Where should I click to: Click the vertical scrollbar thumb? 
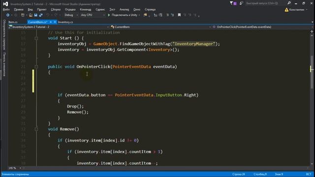pyautogui.click(x=312, y=72)
